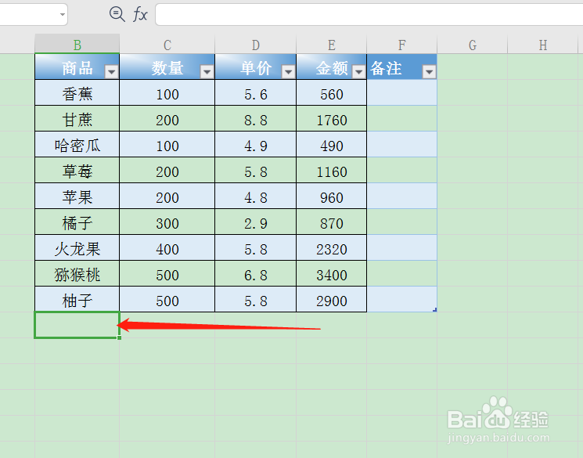Select the cell containing 草莓
Viewport: 583px width, 458px height.
(x=77, y=170)
